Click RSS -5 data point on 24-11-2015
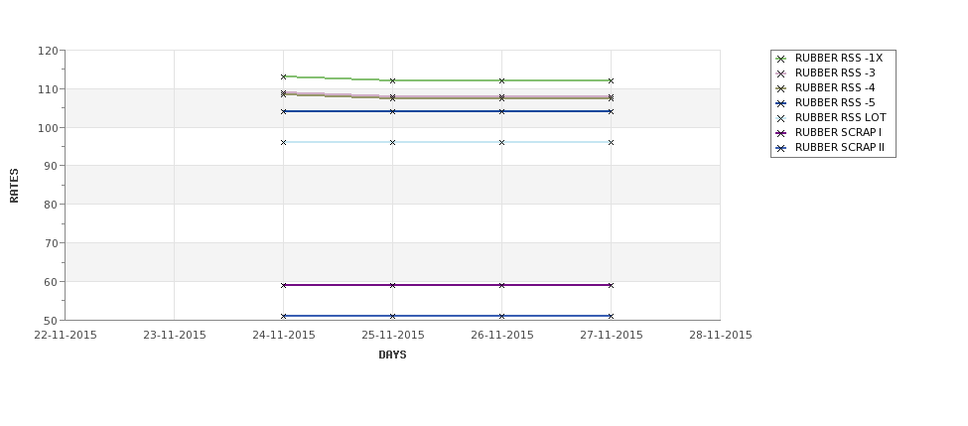The width and height of the screenshot is (968, 426). tap(283, 111)
